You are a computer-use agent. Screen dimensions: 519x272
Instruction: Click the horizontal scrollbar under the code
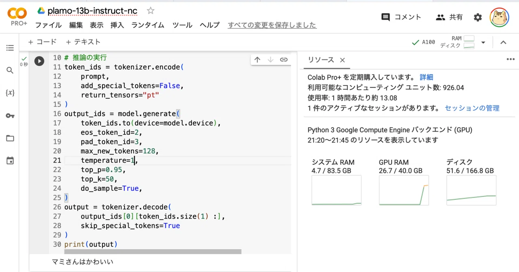pyautogui.click(x=152, y=252)
